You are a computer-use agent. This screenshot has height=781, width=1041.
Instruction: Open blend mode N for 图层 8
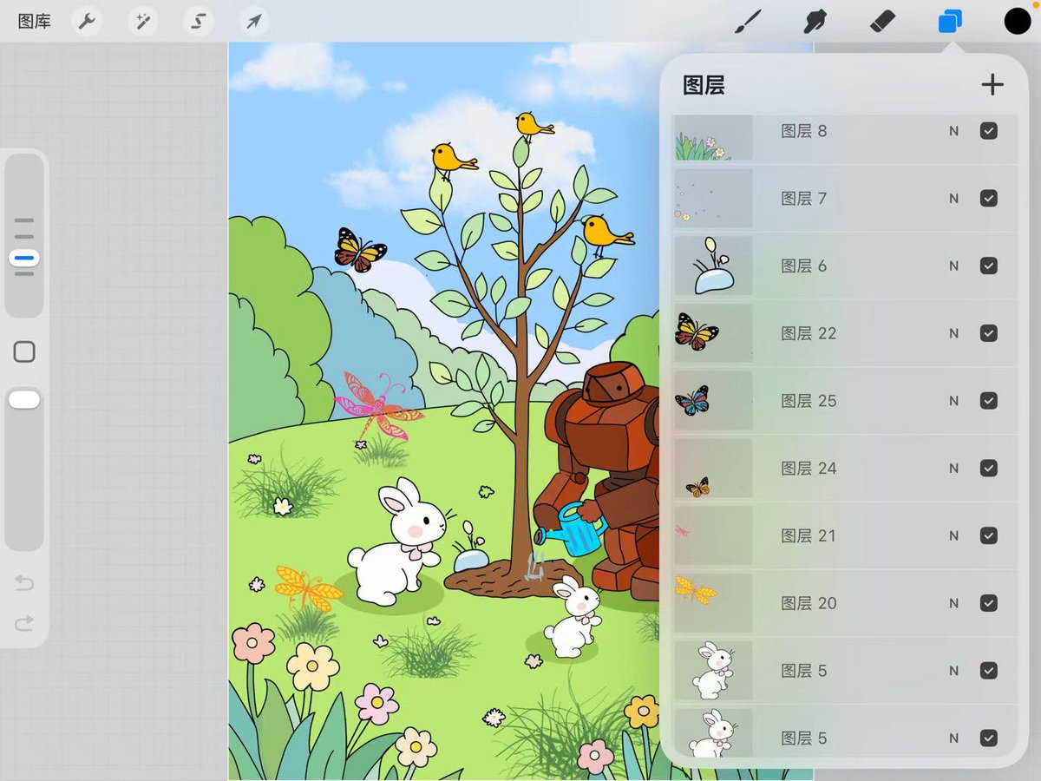[x=953, y=131]
